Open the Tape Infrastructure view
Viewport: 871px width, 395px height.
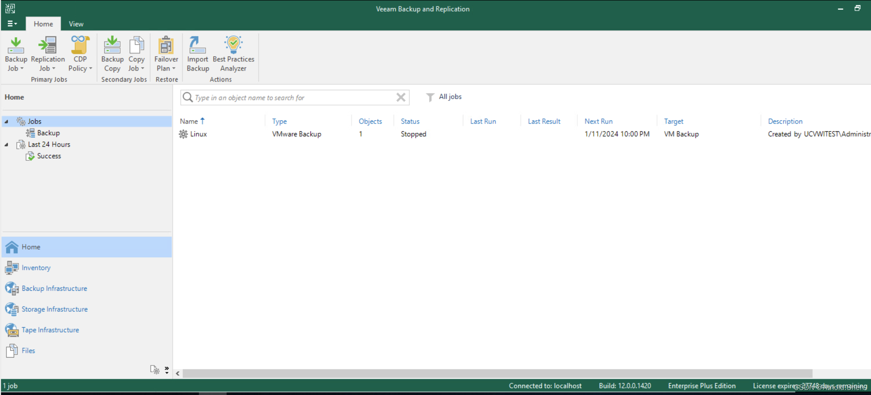(87, 330)
